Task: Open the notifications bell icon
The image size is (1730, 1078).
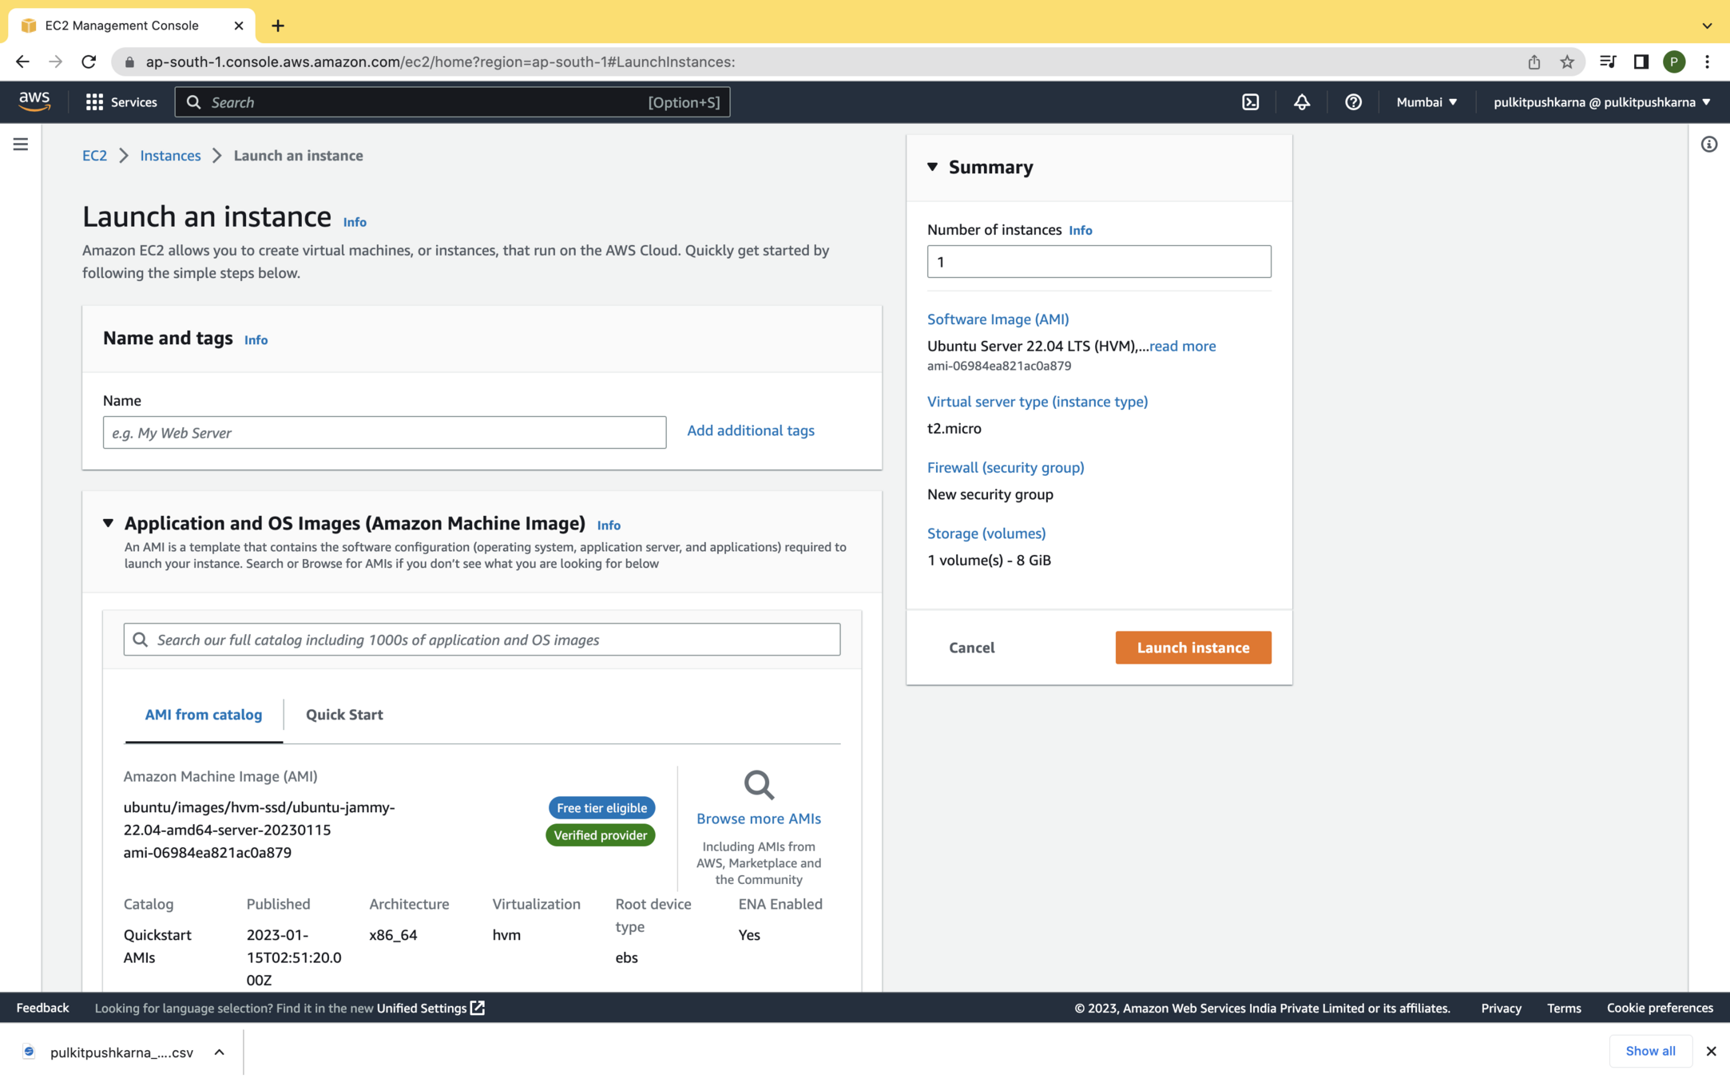Action: click(1301, 102)
